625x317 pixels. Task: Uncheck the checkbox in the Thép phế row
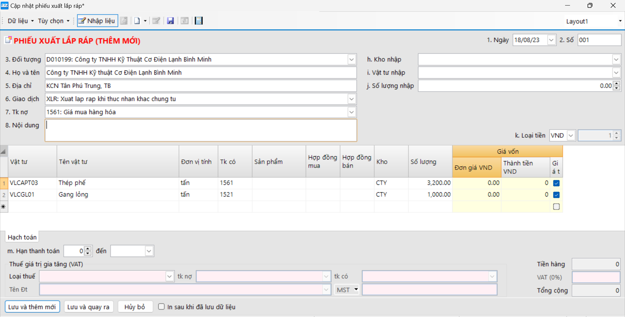coord(556,183)
